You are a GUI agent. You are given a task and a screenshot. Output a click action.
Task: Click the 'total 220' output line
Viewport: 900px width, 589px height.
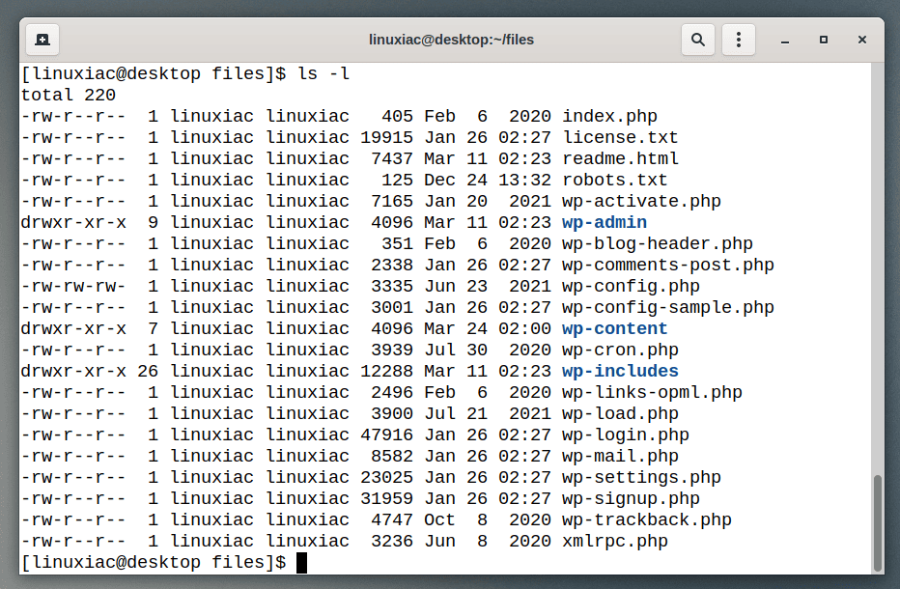click(x=69, y=96)
